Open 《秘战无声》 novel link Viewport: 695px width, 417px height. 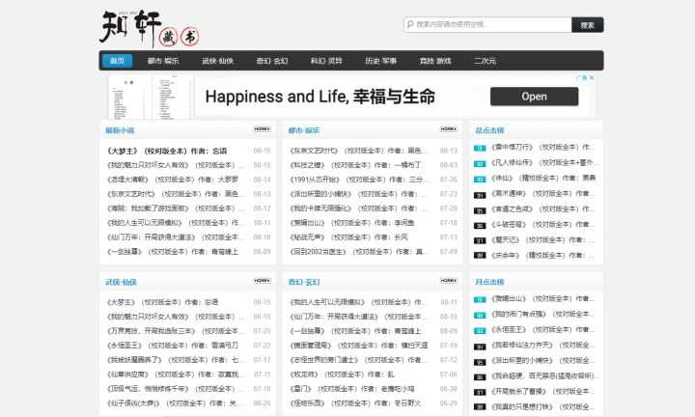click(348, 237)
